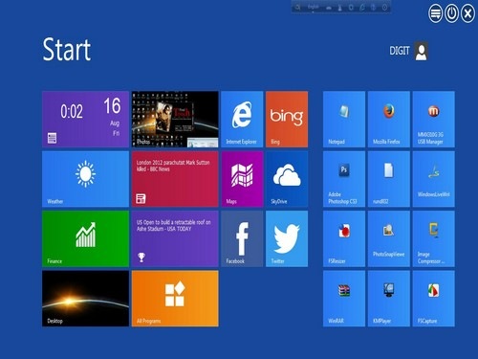Read the London 2012 BBC News tile
Image resolution: width=478 pixels, height=359 pixels.
[175, 179]
